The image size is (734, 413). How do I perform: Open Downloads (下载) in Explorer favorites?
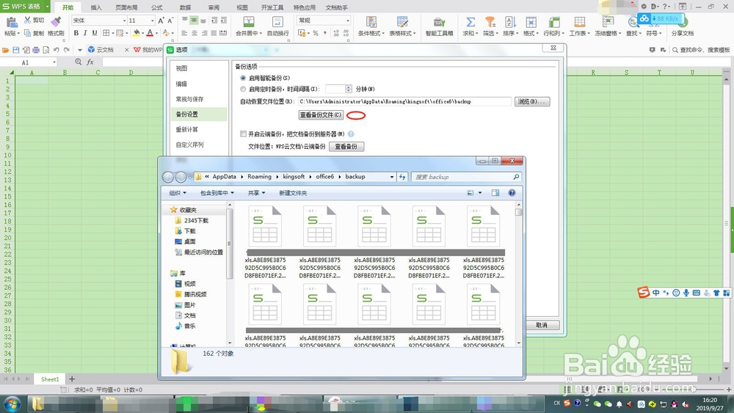(x=189, y=231)
